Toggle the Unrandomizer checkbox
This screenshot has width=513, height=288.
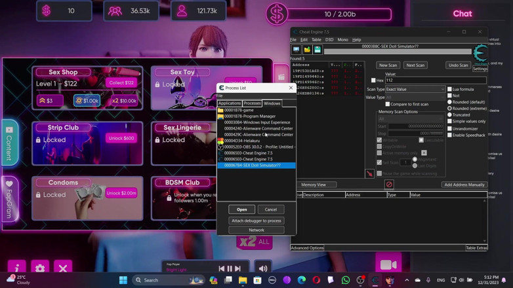449,129
